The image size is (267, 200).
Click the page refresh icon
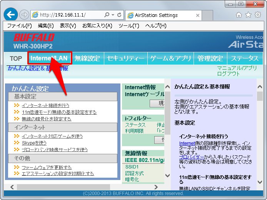point(119,15)
